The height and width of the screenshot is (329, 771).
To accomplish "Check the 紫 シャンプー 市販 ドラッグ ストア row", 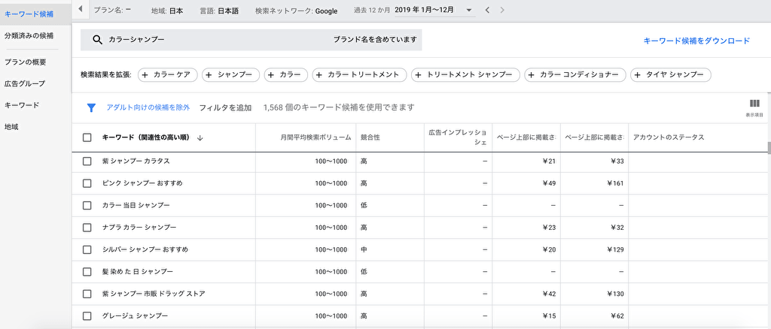I will (x=87, y=294).
